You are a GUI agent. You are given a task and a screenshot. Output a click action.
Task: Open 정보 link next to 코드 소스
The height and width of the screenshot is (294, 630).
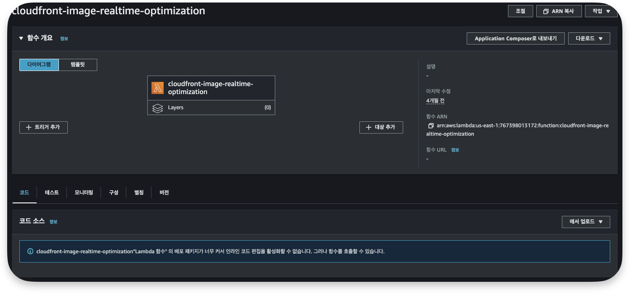[53, 222]
